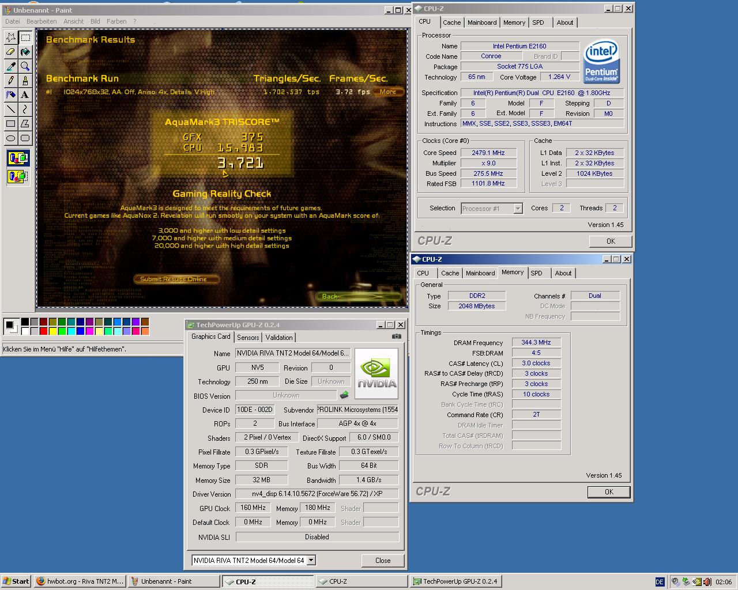Open Memory tab in top CPU-Z window
This screenshot has height=590, width=738.
pos(514,22)
